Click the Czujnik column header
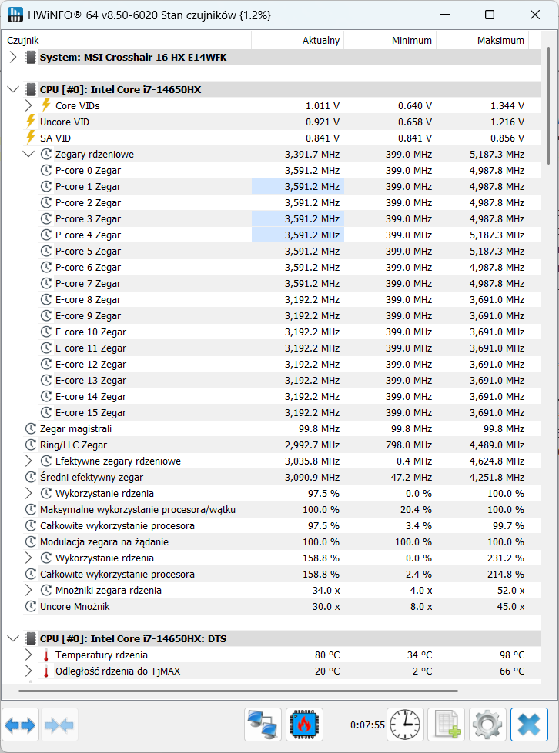 [127, 40]
